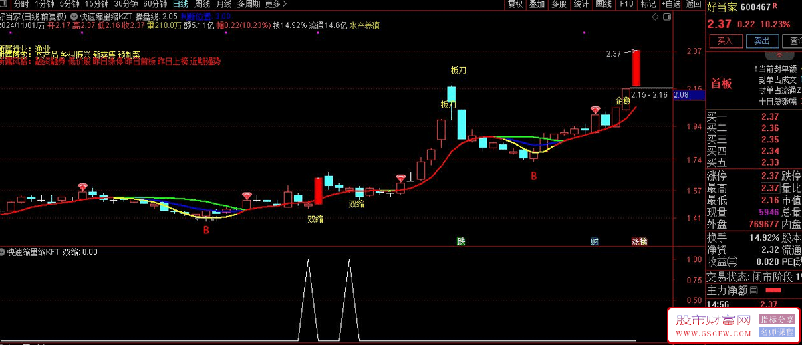Click the 首板 label in quote panel

pyautogui.click(x=721, y=84)
